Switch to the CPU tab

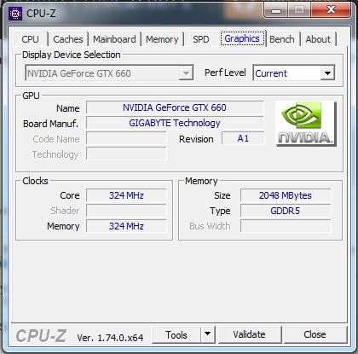coord(30,39)
